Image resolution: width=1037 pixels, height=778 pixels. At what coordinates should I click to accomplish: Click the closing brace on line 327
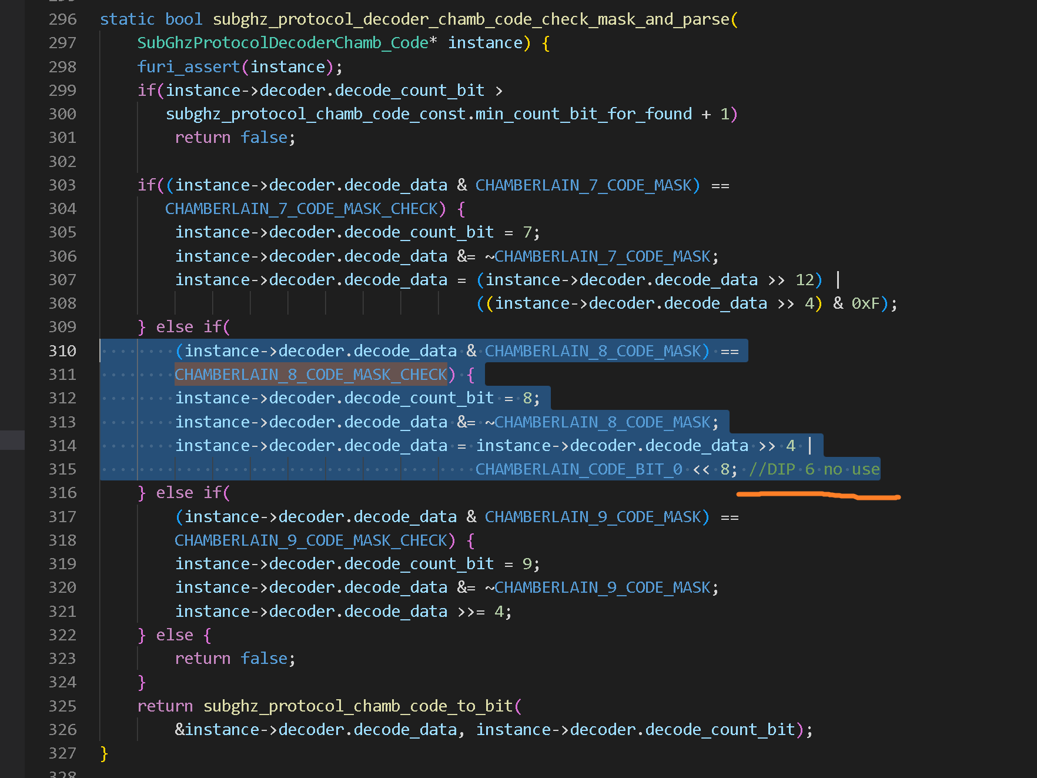[103, 753]
